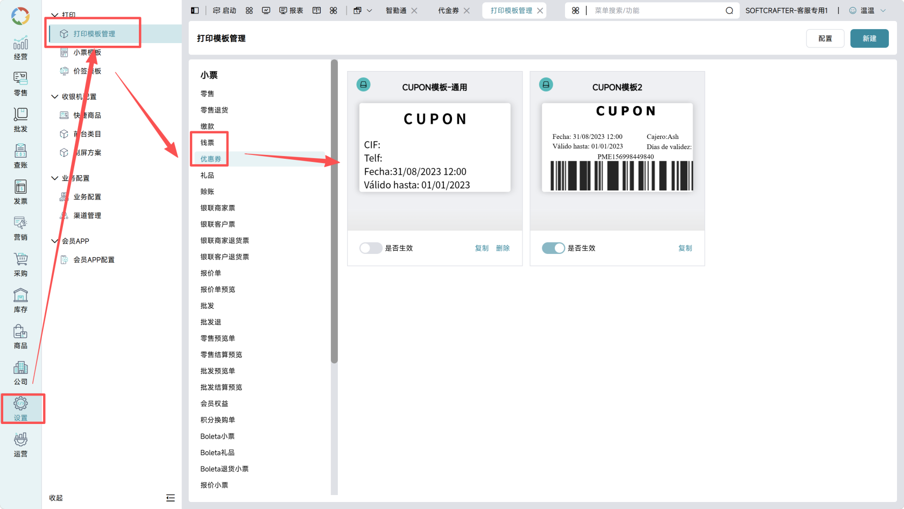Image resolution: width=904 pixels, height=509 pixels.
Task: Open the 营销 marketing sidebar icon
Action: pyautogui.click(x=20, y=228)
